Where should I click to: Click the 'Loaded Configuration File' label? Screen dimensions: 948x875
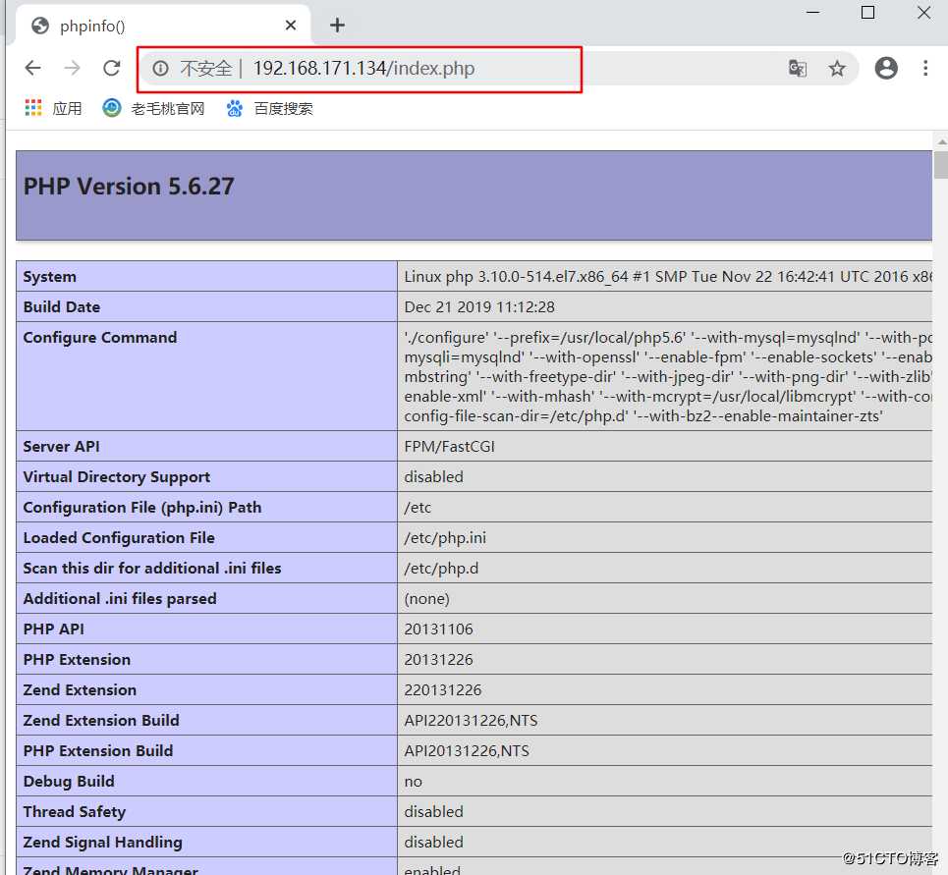click(x=119, y=538)
